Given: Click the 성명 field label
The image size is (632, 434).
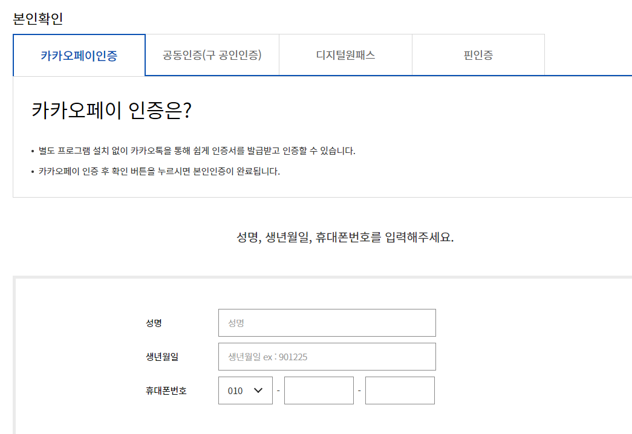Looking at the screenshot, I should click(154, 323).
